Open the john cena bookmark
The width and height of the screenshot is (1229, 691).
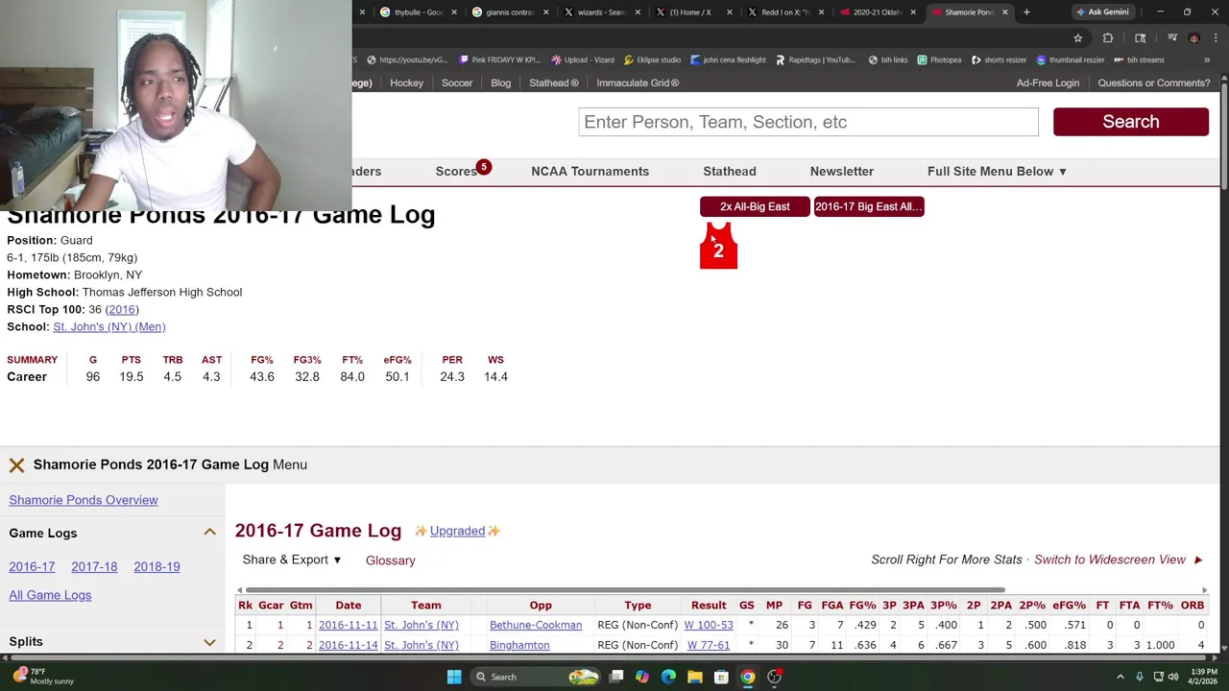click(728, 60)
